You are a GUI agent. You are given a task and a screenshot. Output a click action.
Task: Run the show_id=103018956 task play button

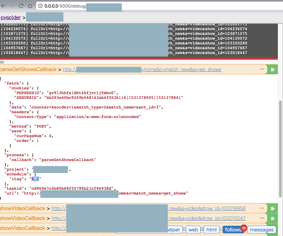click(273, 209)
